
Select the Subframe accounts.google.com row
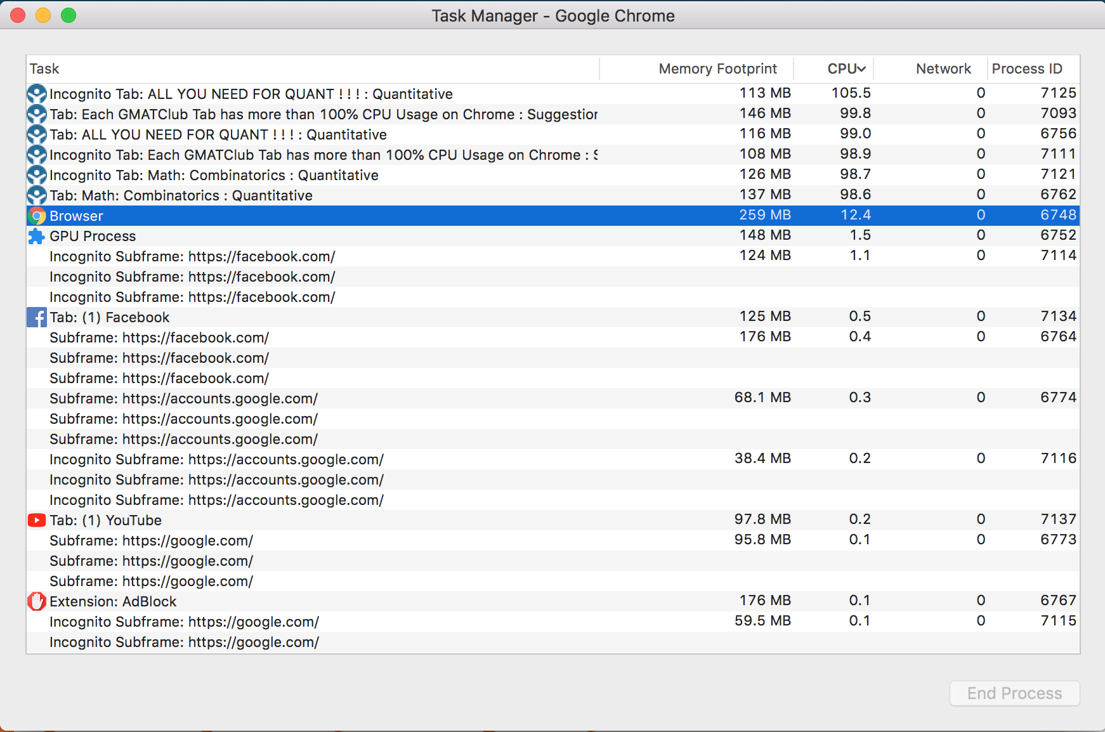pyautogui.click(x=254, y=398)
